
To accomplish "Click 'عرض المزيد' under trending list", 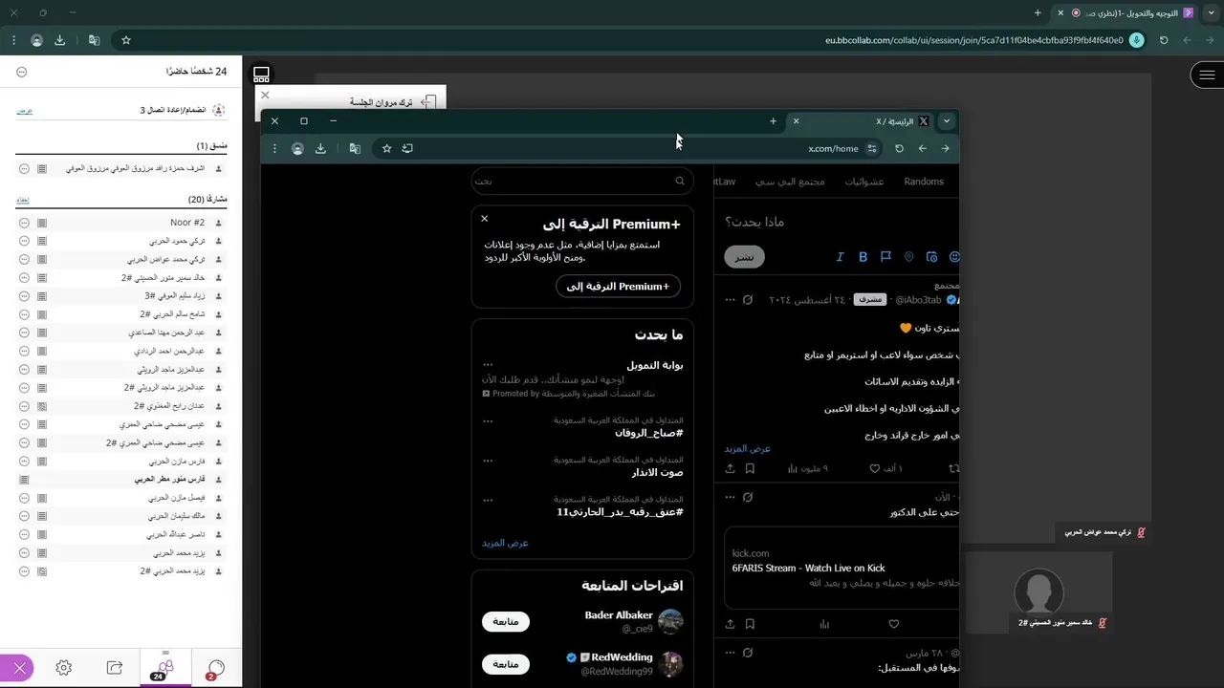I will [x=505, y=543].
